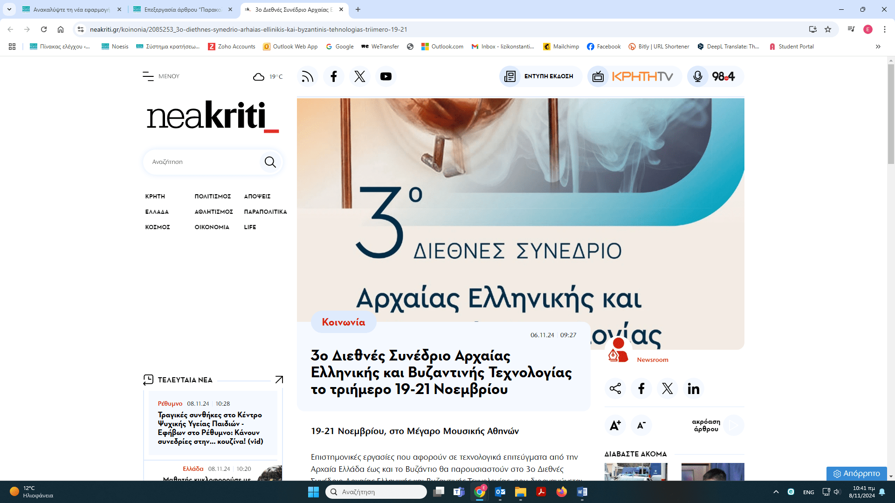Click the search magnifier icon
Screen dimensions: 895x503
click(x=270, y=162)
